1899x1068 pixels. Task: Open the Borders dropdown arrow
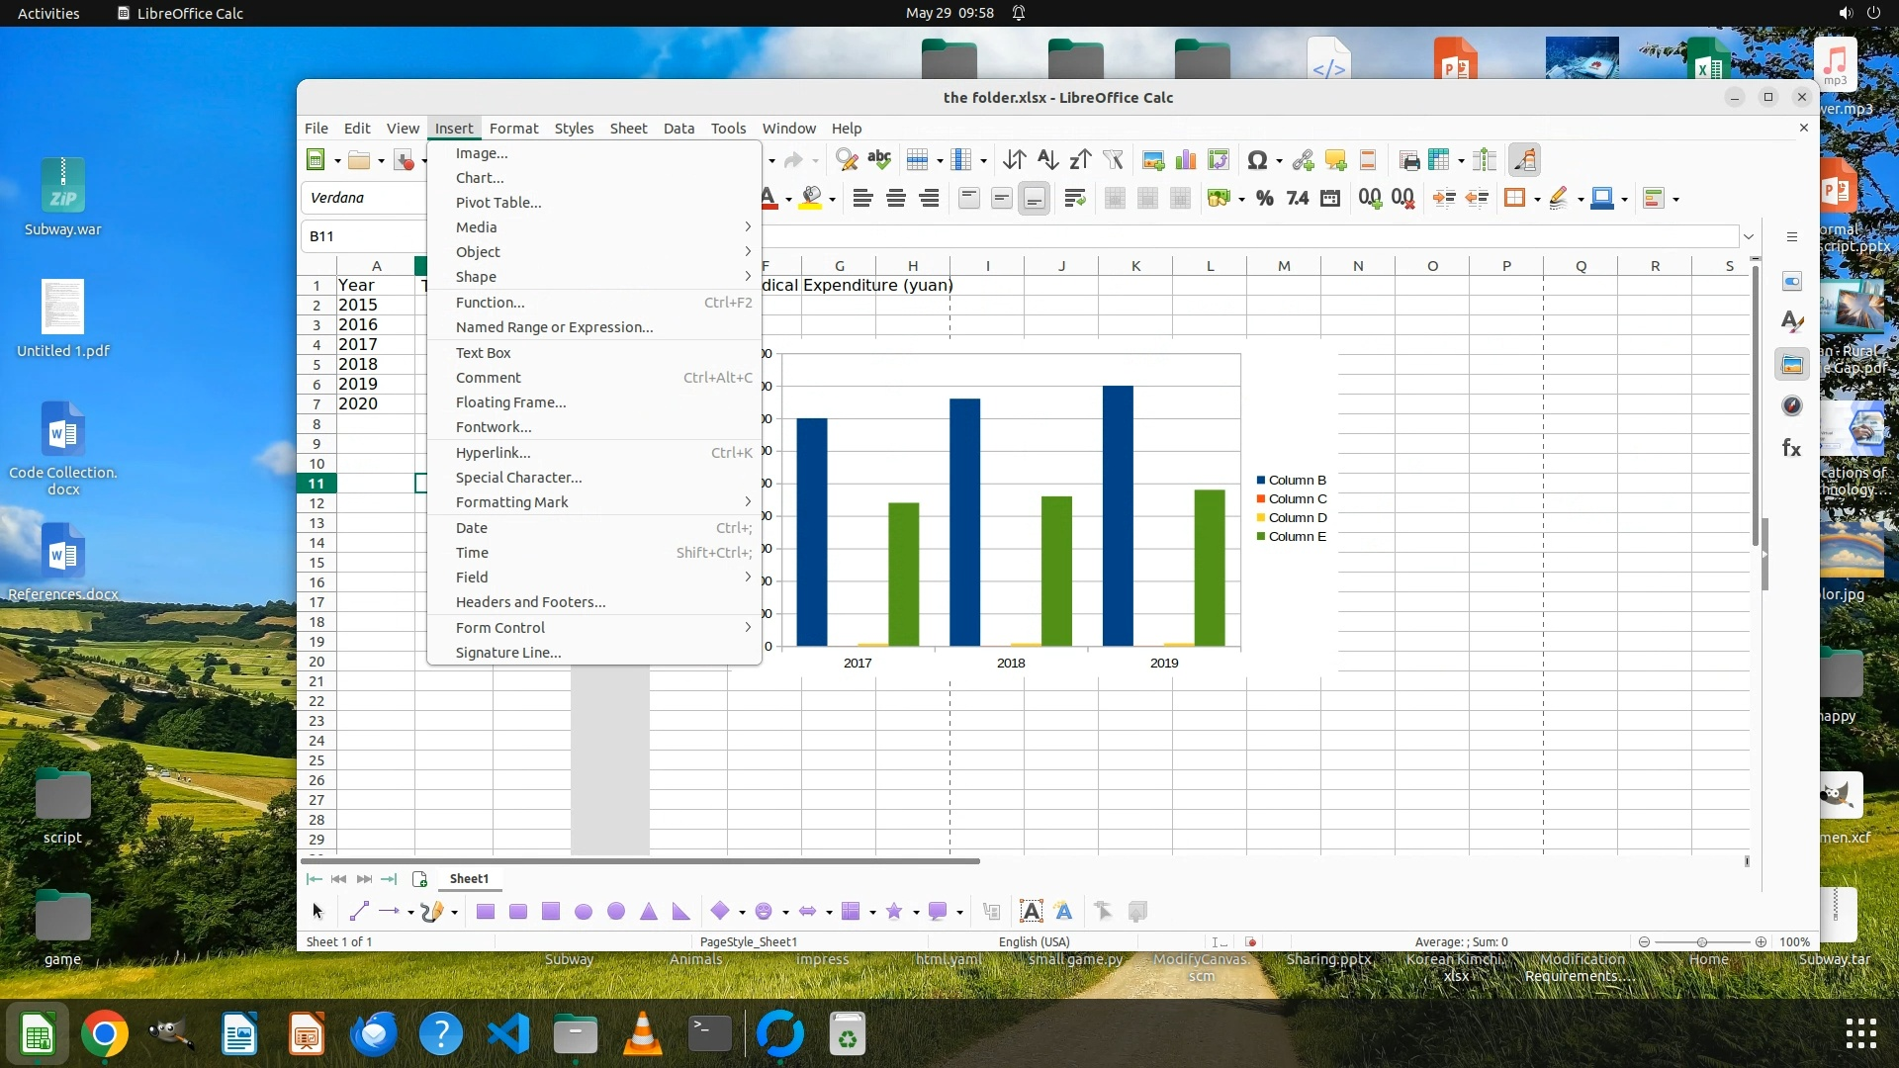point(1537,200)
